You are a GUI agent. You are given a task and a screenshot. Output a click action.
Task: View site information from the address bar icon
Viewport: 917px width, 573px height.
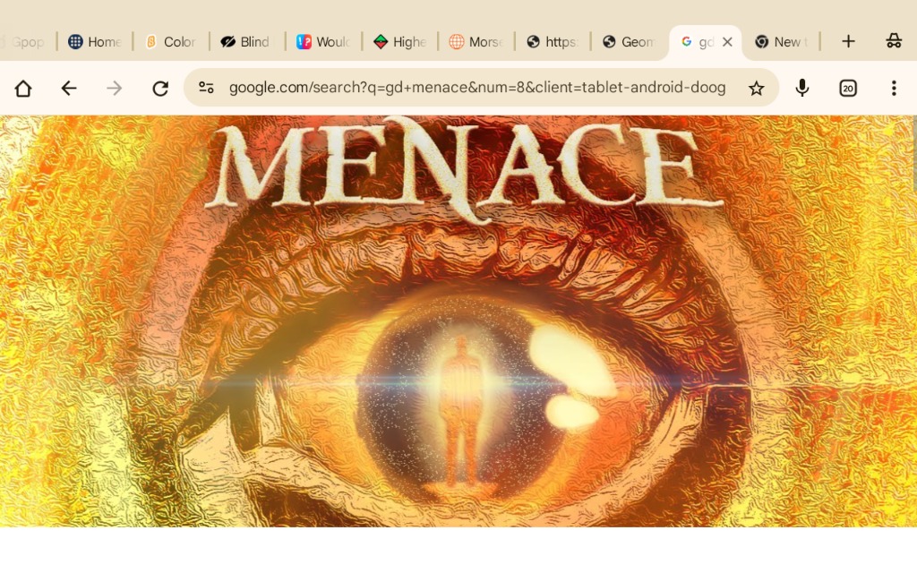[207, 88]
